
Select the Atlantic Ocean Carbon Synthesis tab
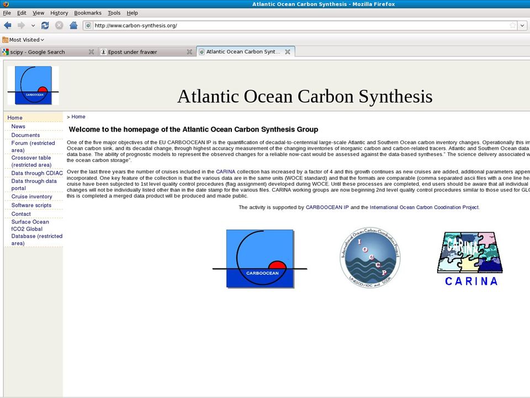pyautogui.click(x=245, y=51)
